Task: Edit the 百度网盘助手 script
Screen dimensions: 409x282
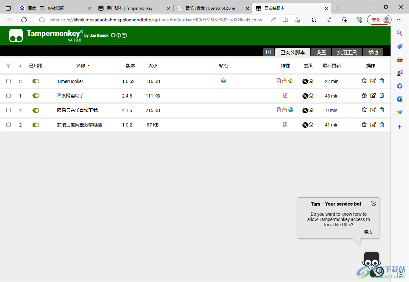Action: tap(373, 96)
